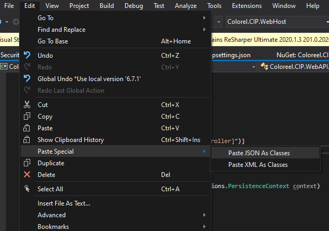Image resolution: width=329 pixels, height=231 pixels.
Task: Open the Window menu
Action: coord(284,6)
